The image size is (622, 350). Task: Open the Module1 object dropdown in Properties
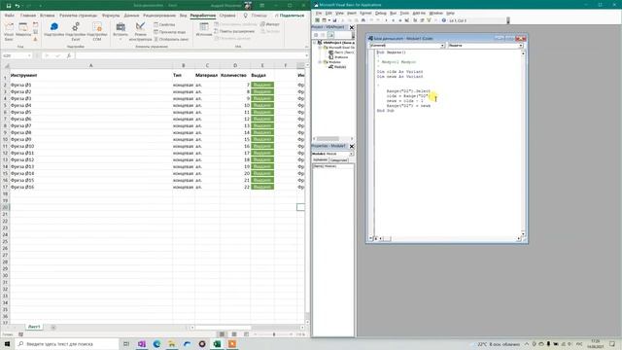tap(351, 154)
